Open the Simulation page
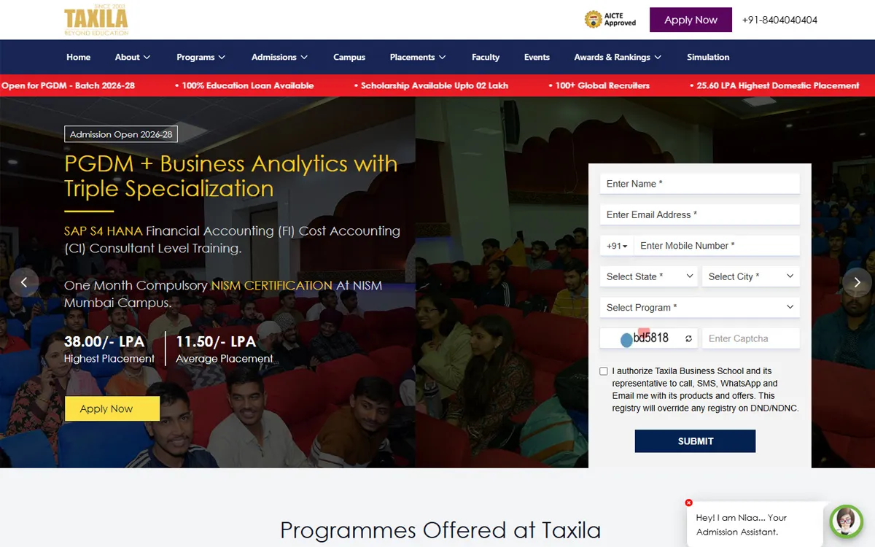The image size is (875, 547). (708, 57)
